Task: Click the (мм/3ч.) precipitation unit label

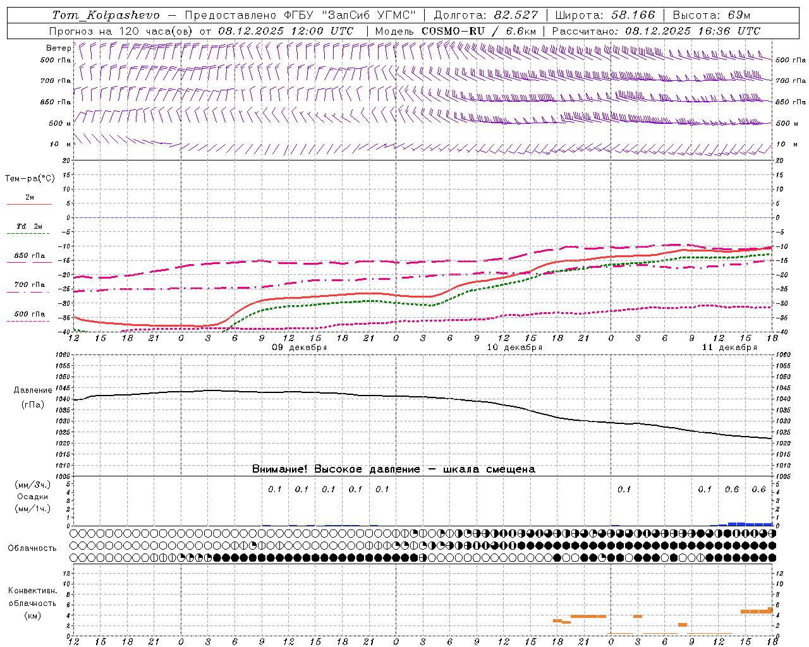Action: pos(33,485)
